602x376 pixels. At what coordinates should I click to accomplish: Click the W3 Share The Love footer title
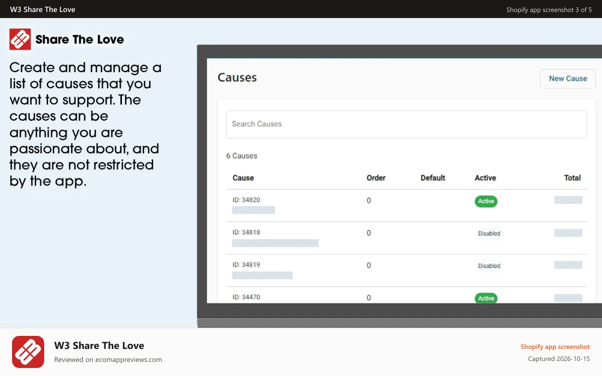(99, 345)
